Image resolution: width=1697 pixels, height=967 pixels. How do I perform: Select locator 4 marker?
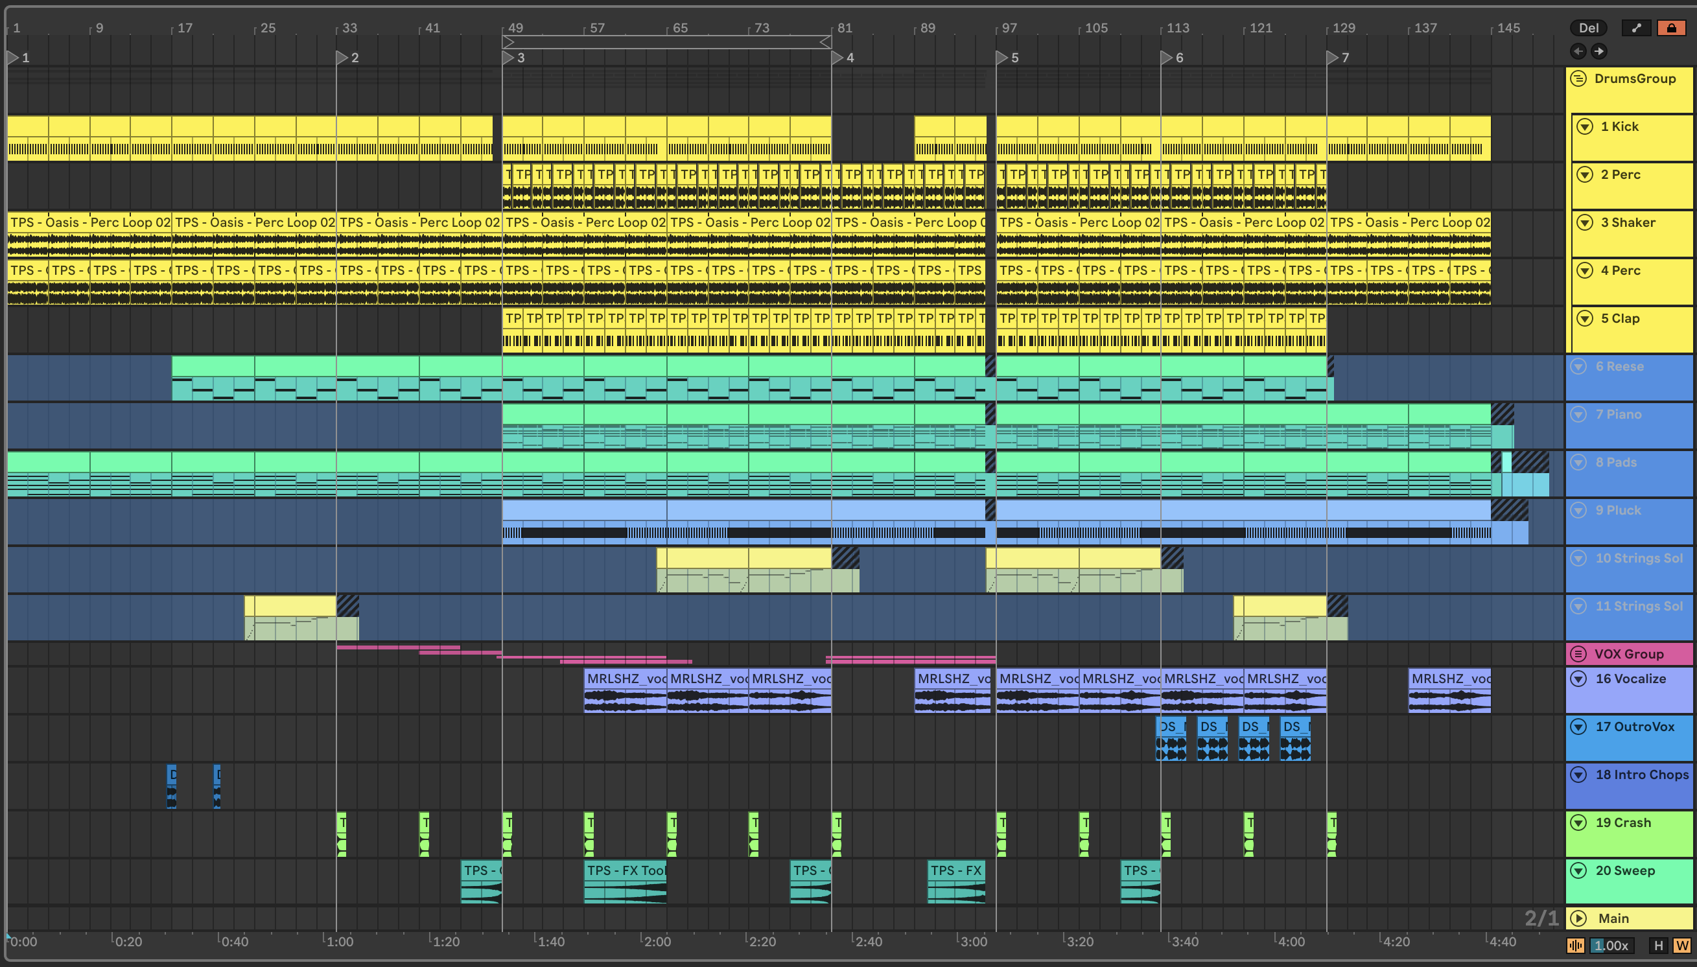coord(837,58)
